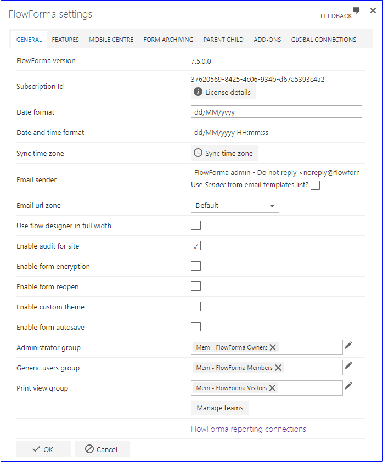Click the Cancel button
Screen dimensions: 383x462
[x=103, y=449]
